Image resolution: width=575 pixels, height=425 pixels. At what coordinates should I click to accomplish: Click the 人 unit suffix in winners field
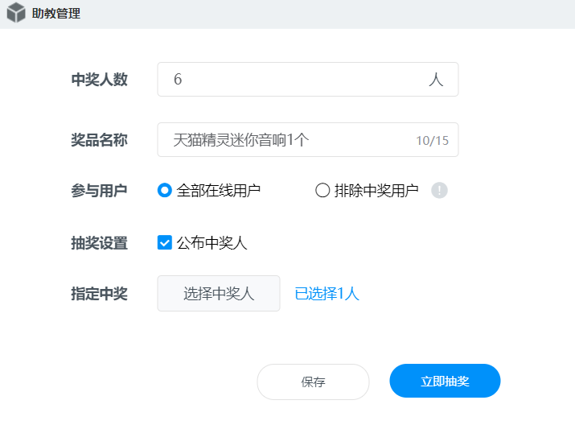pyautogui.click(x=436, y=79)
